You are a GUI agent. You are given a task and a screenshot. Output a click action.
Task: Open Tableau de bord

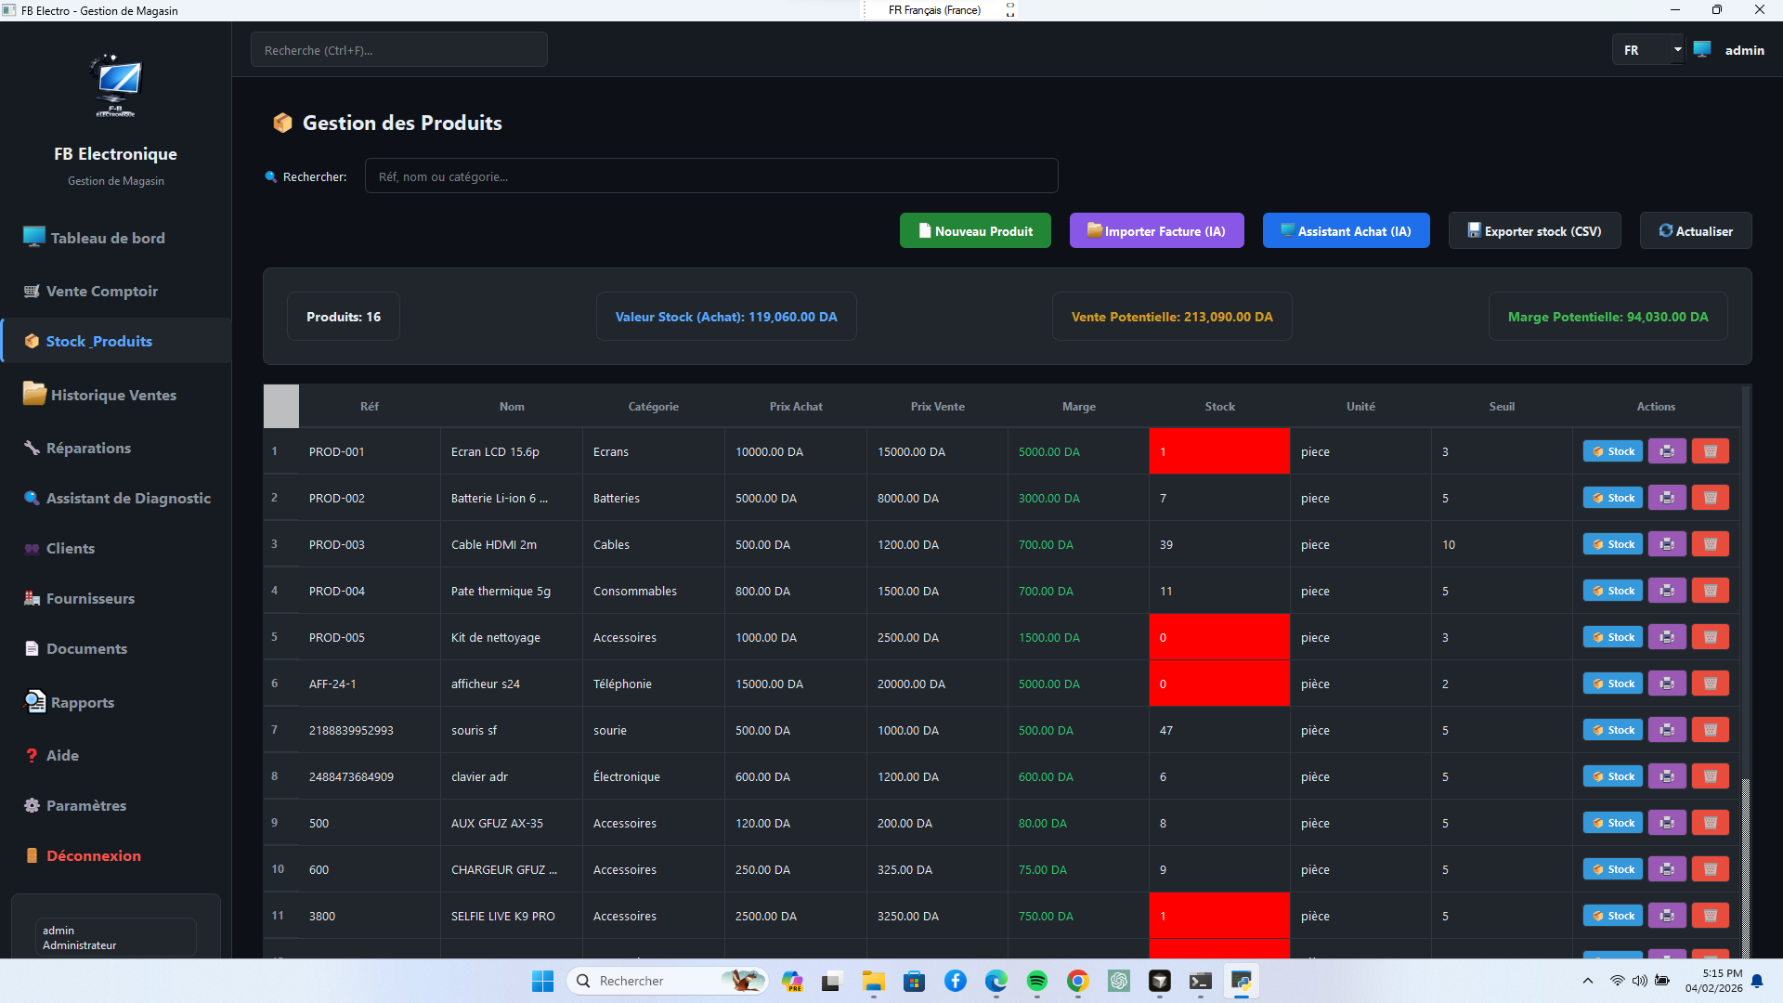tap(108, 238)
